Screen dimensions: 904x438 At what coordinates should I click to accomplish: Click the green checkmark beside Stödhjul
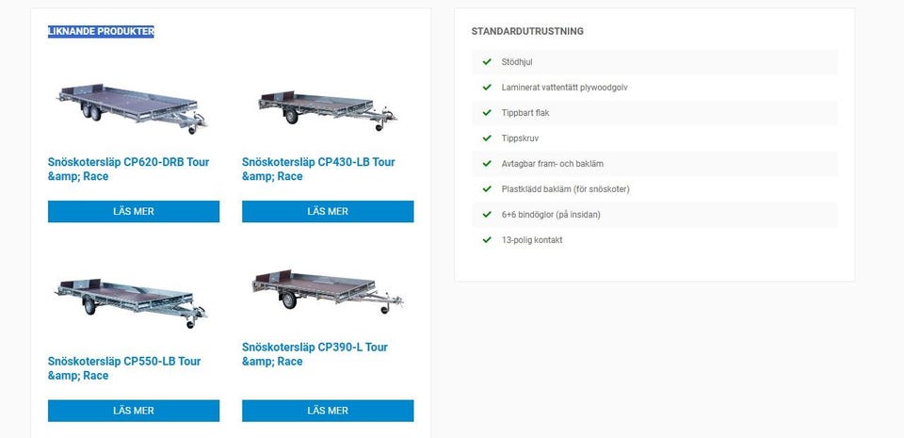487,62
